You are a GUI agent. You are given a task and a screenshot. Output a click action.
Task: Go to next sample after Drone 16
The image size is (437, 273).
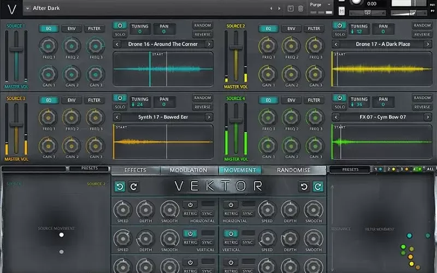(209, 44)
